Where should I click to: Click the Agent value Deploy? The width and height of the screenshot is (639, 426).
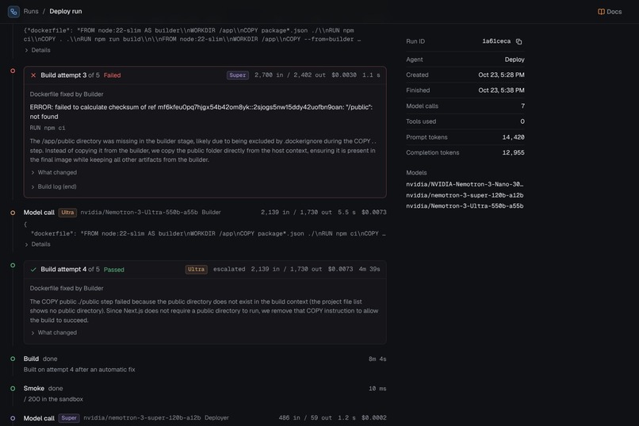(x=515, y=59)
